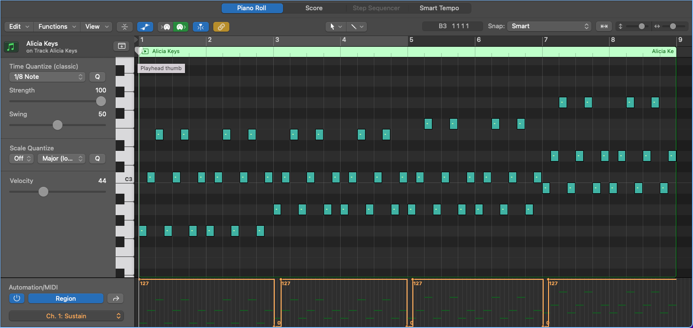Open the Time Quantize 1/8 Note dropdown
This screenshot has width=693, height=328.
[x=47, y=76]
